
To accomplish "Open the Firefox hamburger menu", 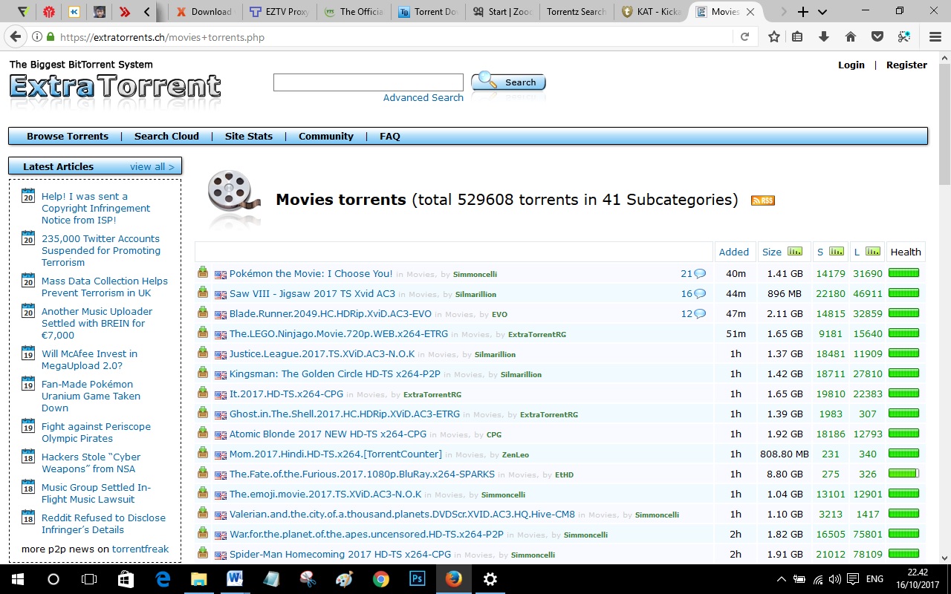I will (x=935, y=37).
